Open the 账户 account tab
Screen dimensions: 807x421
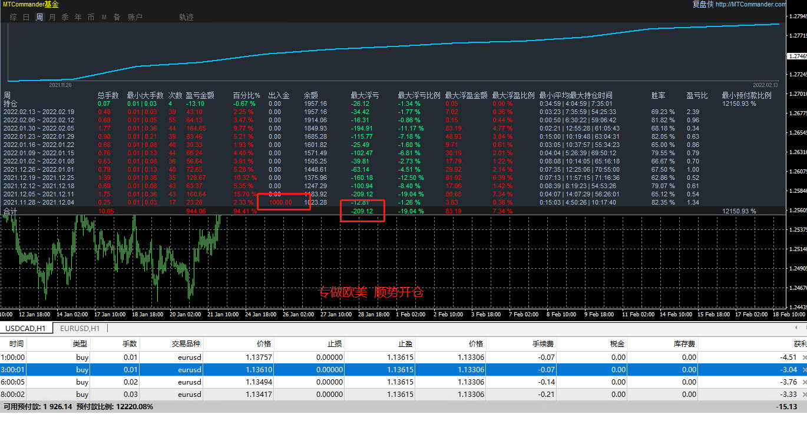(x=135, y=17)
